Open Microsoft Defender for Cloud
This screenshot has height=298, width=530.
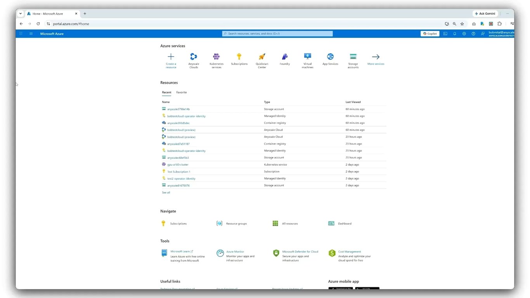click(300, 251)
